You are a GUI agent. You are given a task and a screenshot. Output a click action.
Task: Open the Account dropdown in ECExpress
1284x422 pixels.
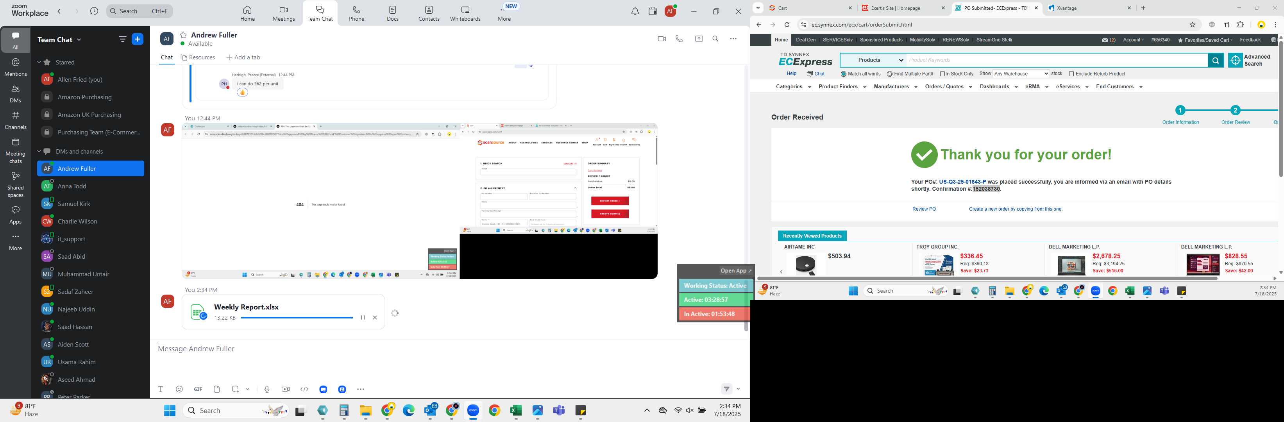(1133, 40)
